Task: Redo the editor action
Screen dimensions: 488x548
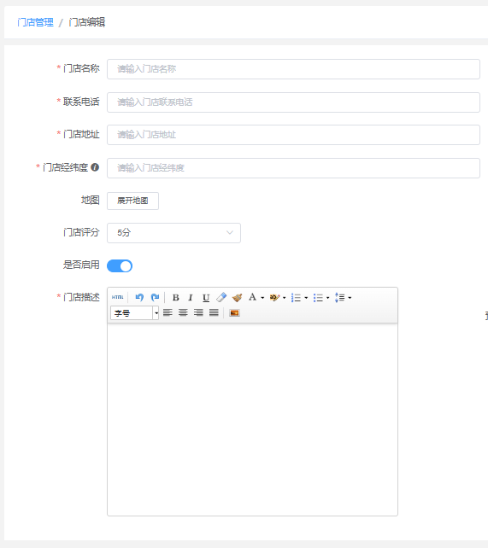Action: [155, 297]
